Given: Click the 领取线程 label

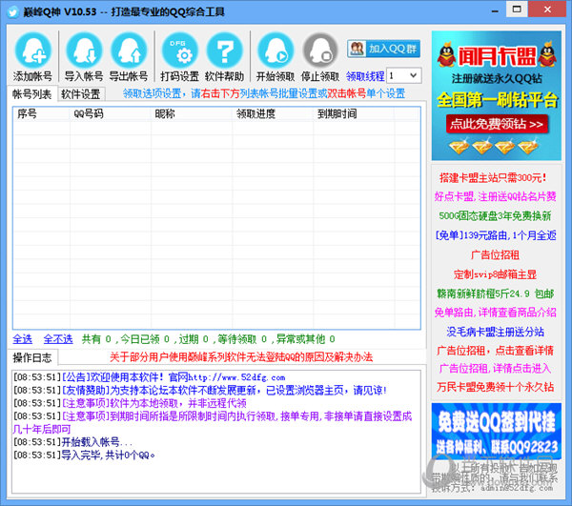Looking at the screenshot, I should point(365,76).
